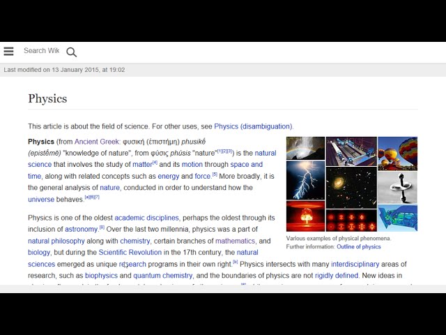Focus the Search Wiki input field
Viewport: 446px width, 335px height.
pyautogui.click(x=42, y=51)
